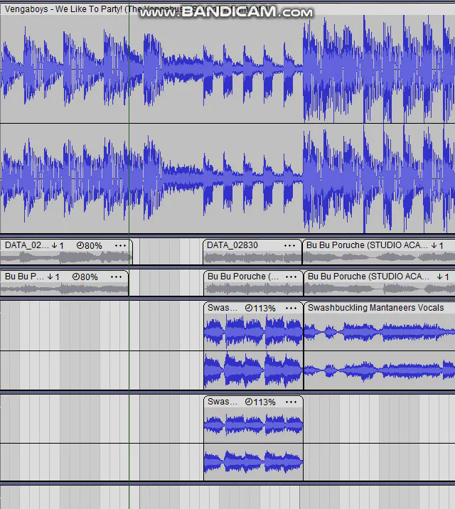This screenshot has width=455, height=509.
Task: Click the pitch-shift indicator on the DATA_02... clip
Action: (x=58, y=245)
